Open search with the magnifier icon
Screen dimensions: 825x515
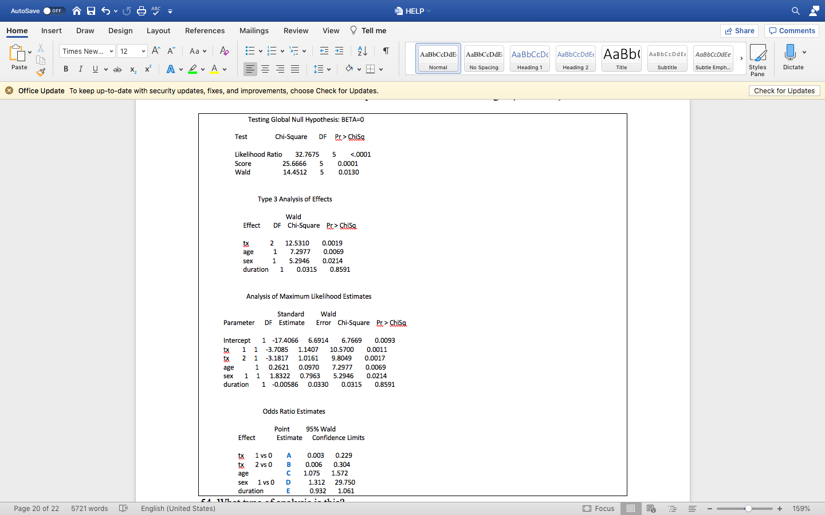pos(796,11)
